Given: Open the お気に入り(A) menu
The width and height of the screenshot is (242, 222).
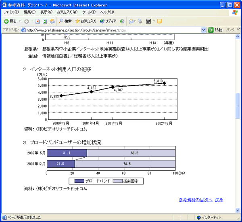Looking at the screenshot, I should click(x=67, y=12).
